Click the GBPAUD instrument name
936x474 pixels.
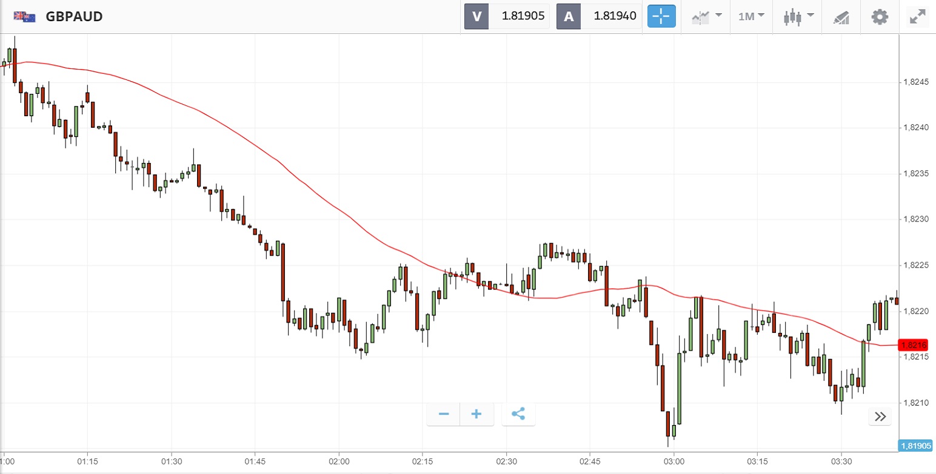click(74, 17)
